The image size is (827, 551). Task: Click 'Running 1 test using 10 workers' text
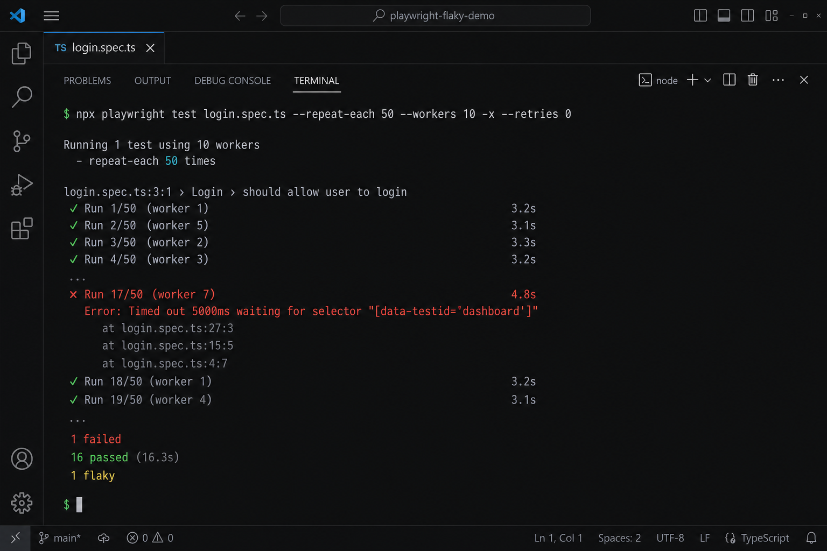click(x=162, y=145)
